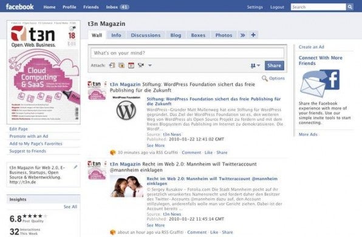
Task: Attach a link using the first attach icon
Action: 112,66
